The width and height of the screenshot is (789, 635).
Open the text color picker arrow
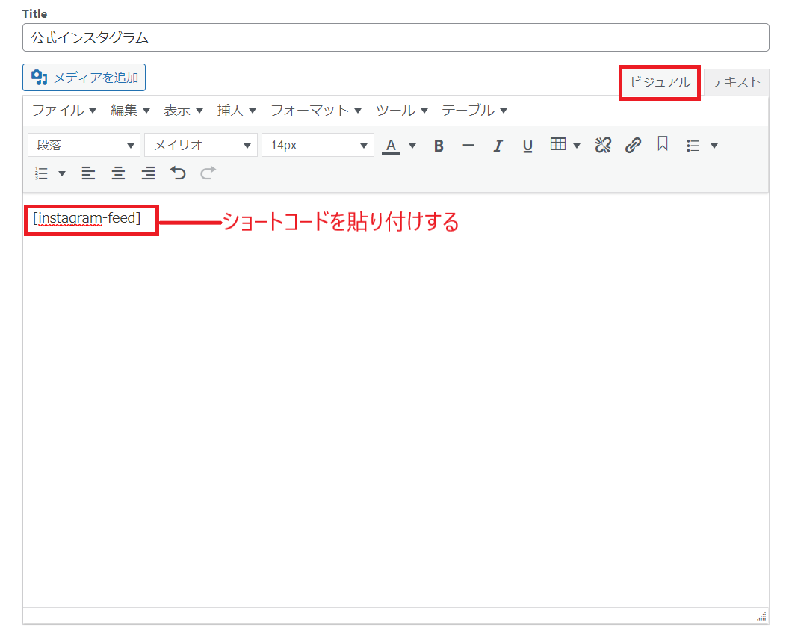[412, 146]
